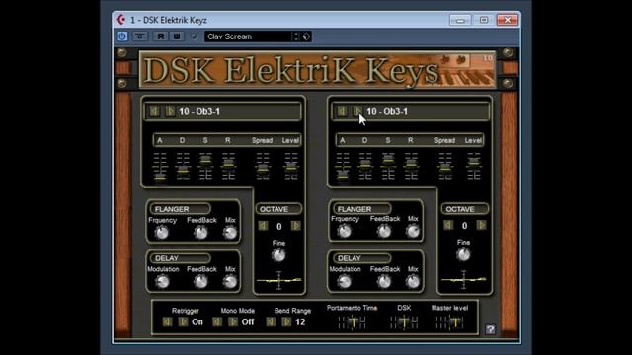Click the small round icon beside the W button
The width and height of the screenshot is (632, 355).
pyautogui.click(x=194, y=36)
